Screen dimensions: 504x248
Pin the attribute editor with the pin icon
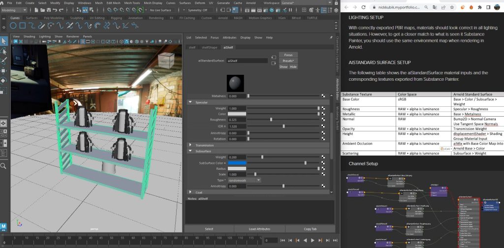pyautogui.click(x=331, y=37)
